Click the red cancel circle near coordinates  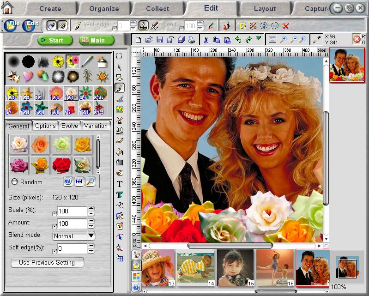(357, 39)
